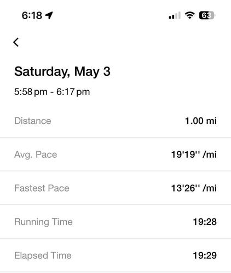Select the Avg. Pace label

coord(36,155)
